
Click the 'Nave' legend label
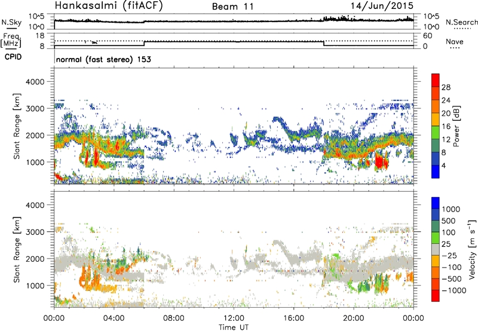455,42
